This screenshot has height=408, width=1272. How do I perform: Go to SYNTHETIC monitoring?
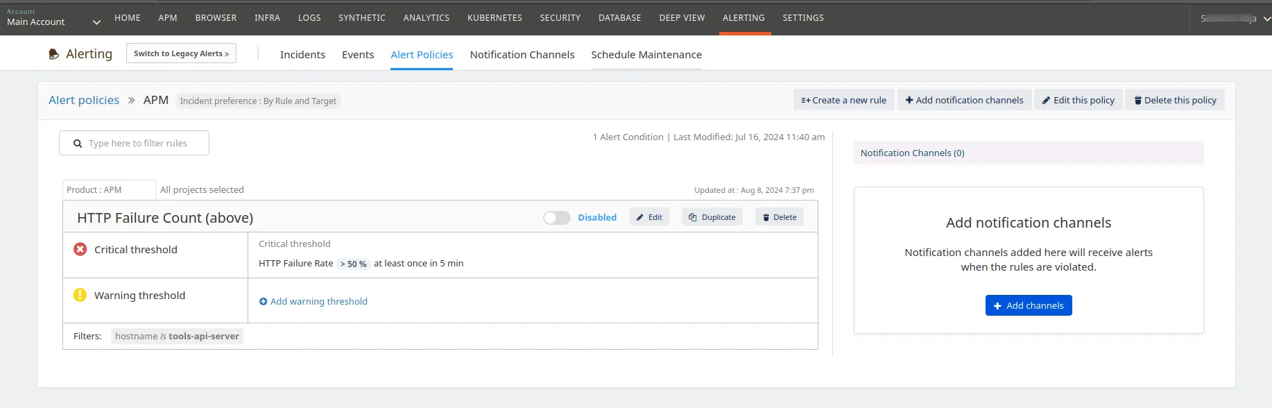[x=362, y=18]
